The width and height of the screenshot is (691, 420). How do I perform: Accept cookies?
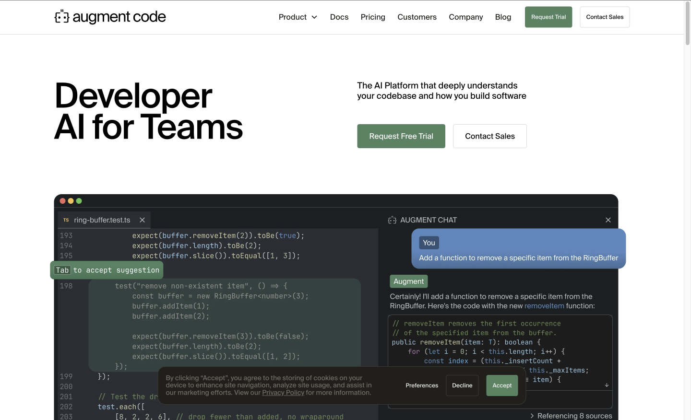coord(502,385)
